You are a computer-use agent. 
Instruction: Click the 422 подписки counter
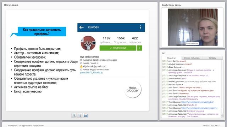point(135,40)
